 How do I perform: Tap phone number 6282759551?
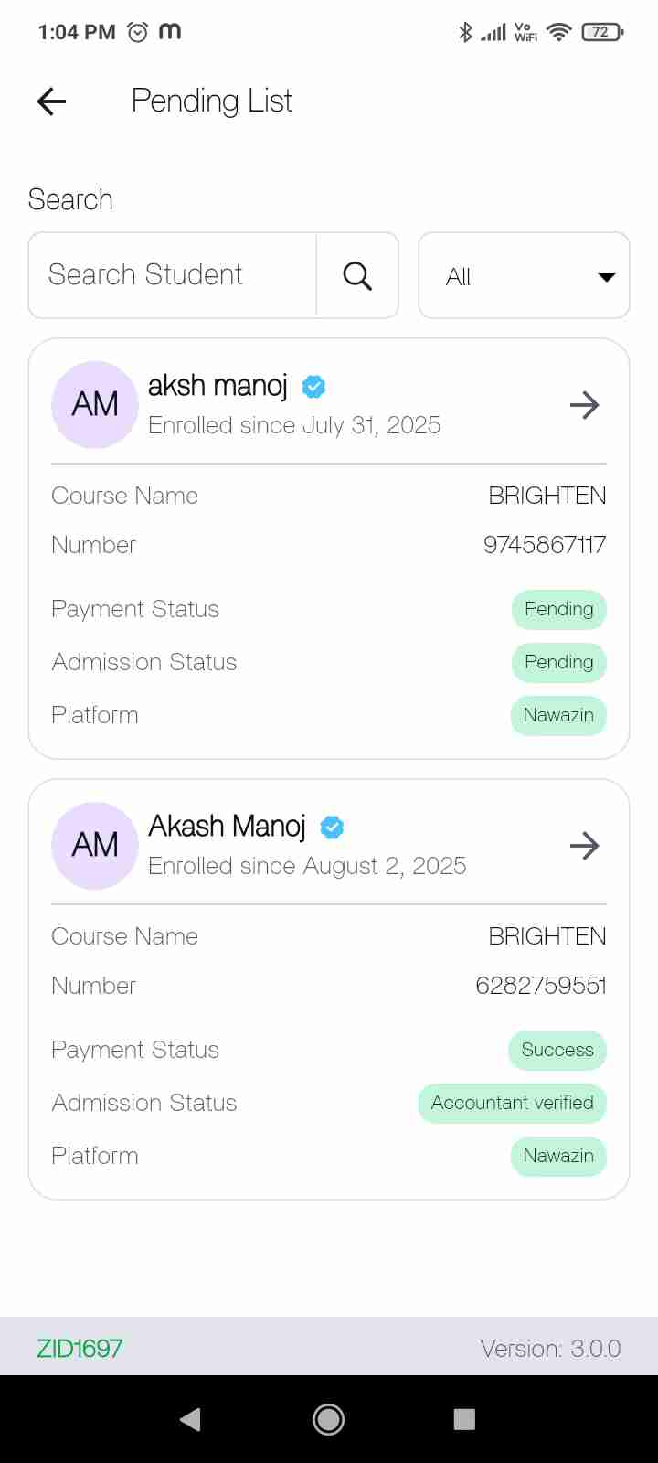coord(541,986)
